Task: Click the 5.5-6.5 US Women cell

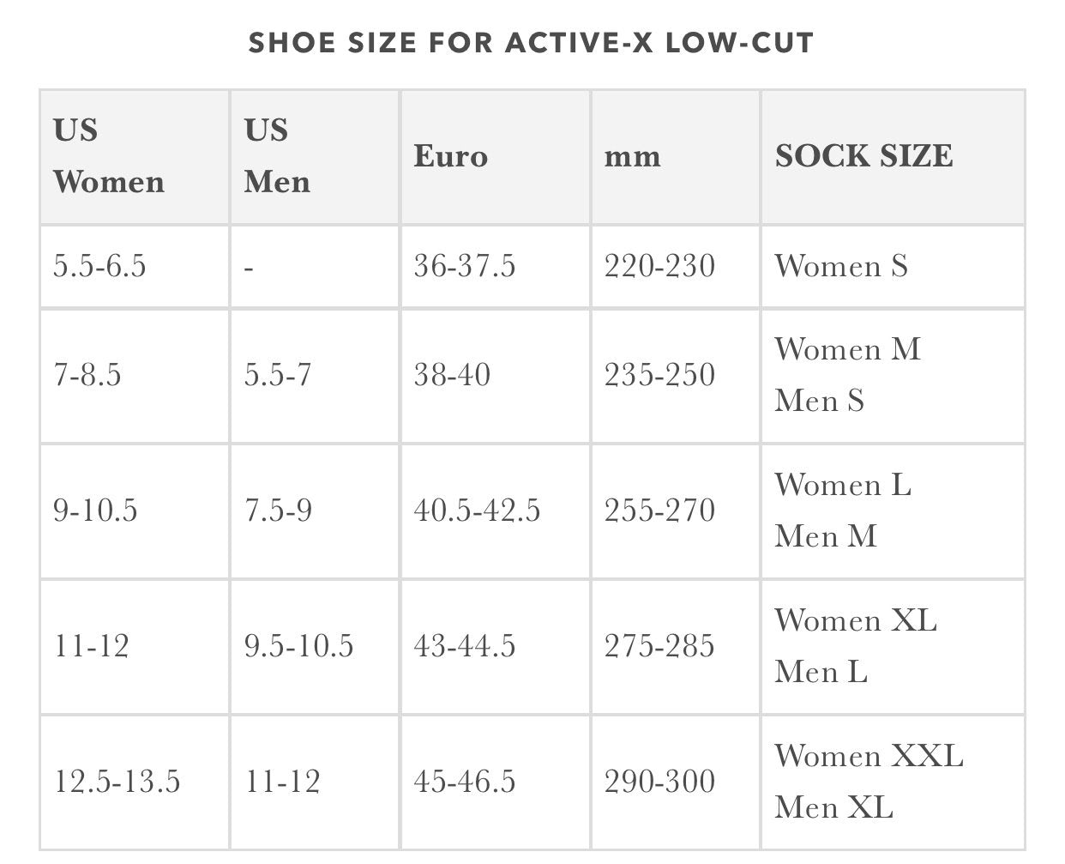Action: 99,266
